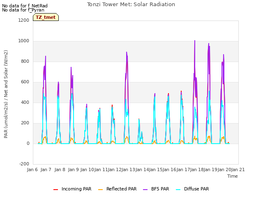Click the y-axis tick label 800

25,62
